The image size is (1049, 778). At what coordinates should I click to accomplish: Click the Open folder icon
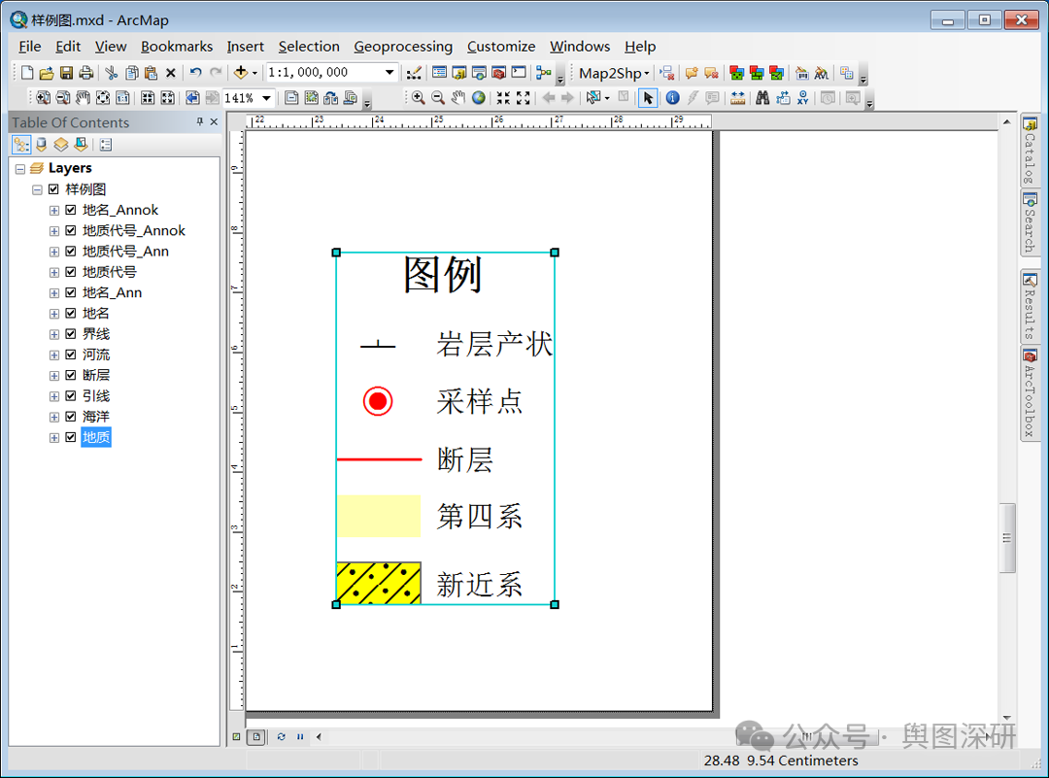click(x=47, y=73)
